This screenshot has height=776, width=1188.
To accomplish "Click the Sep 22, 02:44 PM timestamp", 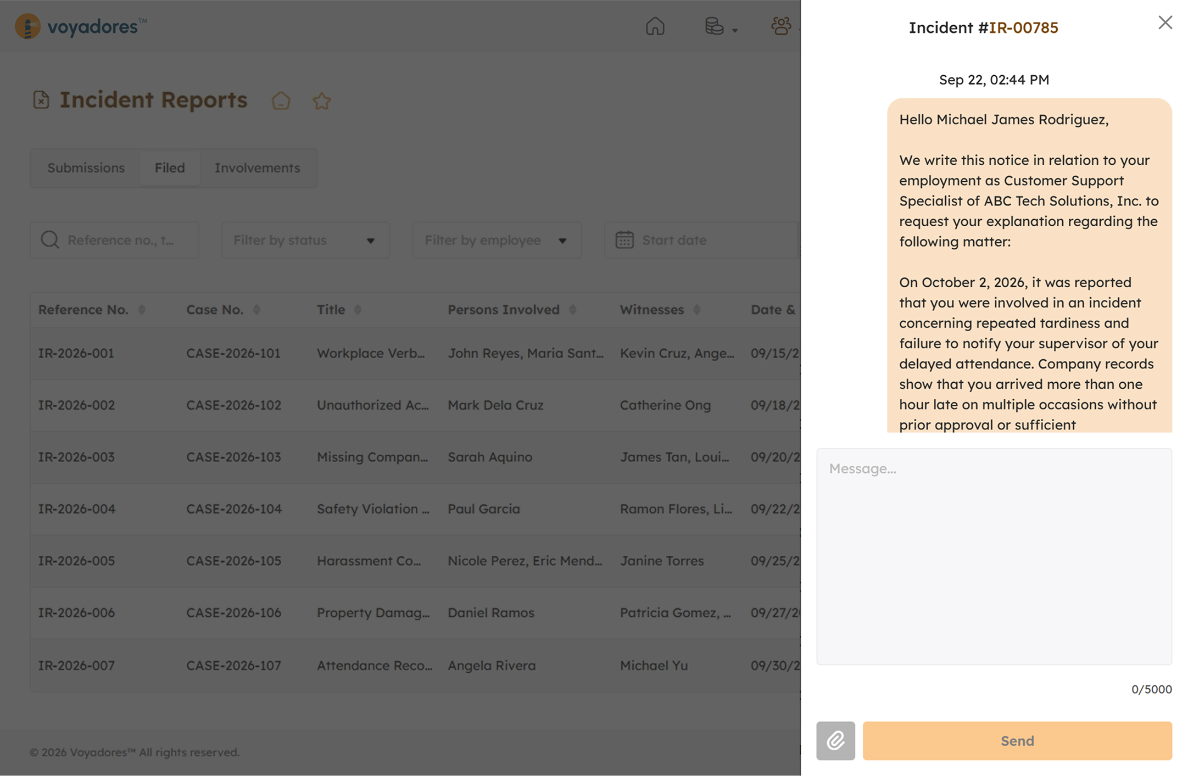I will (994, 80).
